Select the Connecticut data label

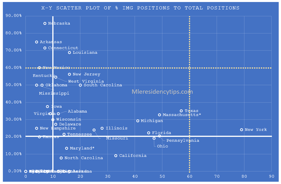(63, 48)
